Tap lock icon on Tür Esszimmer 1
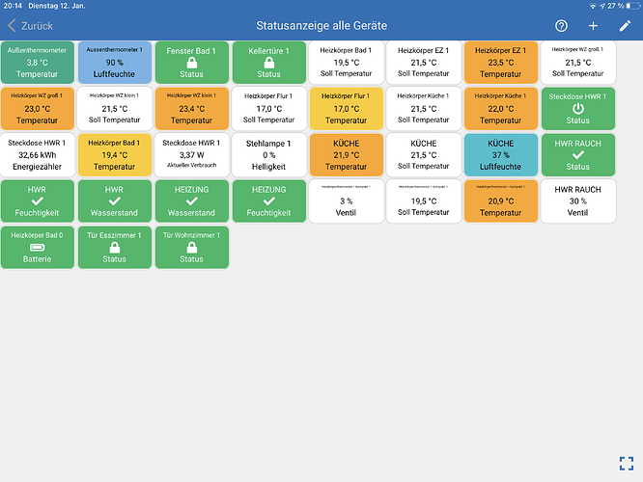This screenshot has width=643, height=482. pyautogui.click(x=115, y=247)
